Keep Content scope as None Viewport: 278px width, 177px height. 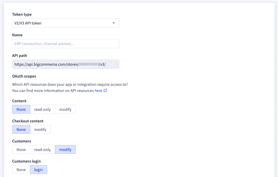click(21, 109)
